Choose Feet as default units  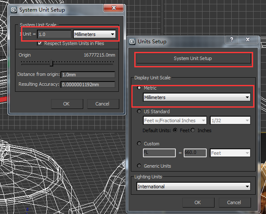tap(175, 130)
